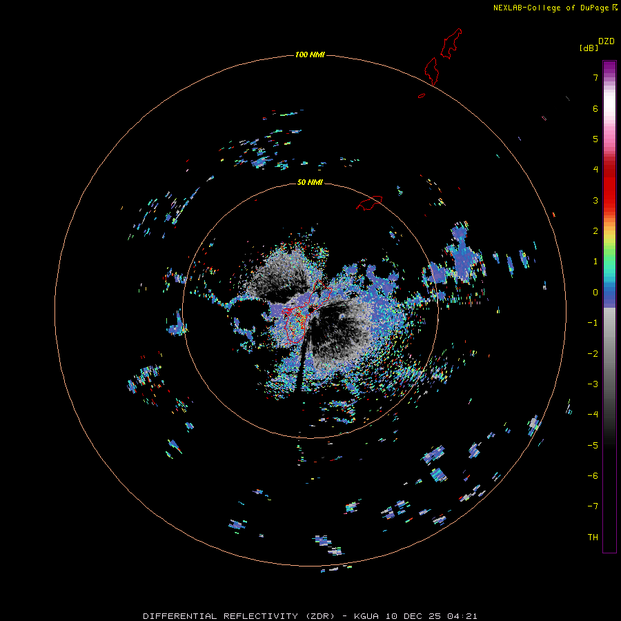Viewport: 621px width, 621px height.
Task: Click the 50 NMI range ring label
Action: point(310,182)
